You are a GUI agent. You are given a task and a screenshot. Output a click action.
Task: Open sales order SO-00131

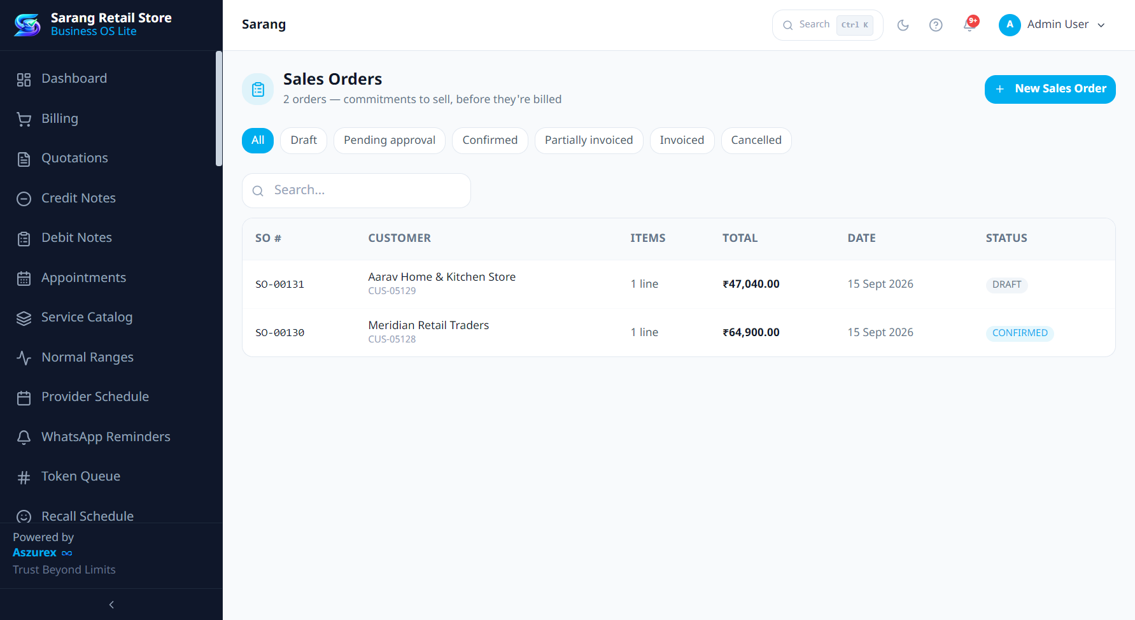coord(279,285)
